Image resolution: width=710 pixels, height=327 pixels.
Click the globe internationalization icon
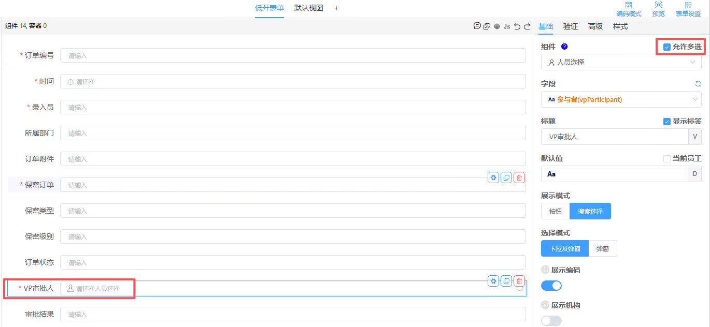pos(496,25)
